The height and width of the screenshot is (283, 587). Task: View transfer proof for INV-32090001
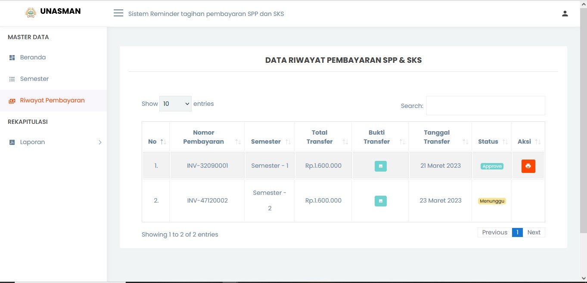point(380,166)
